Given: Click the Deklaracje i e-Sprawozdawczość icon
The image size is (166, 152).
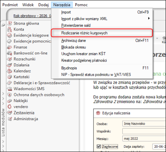Looking at the screenshot, I should 9,83.
